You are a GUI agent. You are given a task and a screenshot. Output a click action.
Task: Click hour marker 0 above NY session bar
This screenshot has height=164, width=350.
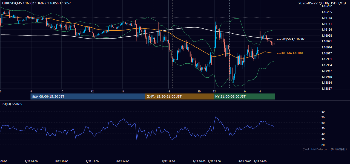click(x=245, y=91)
